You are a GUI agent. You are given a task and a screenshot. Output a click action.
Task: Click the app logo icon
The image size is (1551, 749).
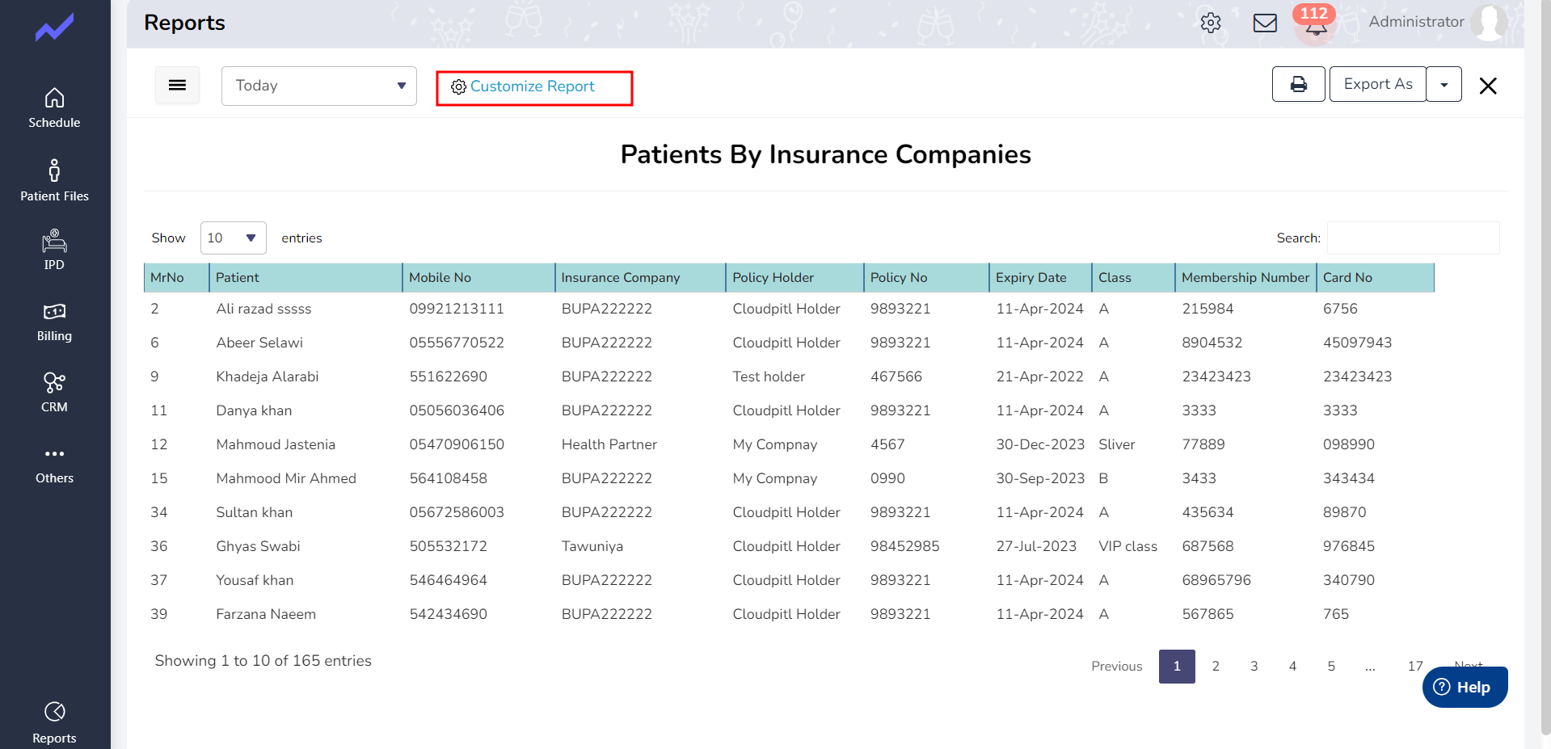(54, 28)
